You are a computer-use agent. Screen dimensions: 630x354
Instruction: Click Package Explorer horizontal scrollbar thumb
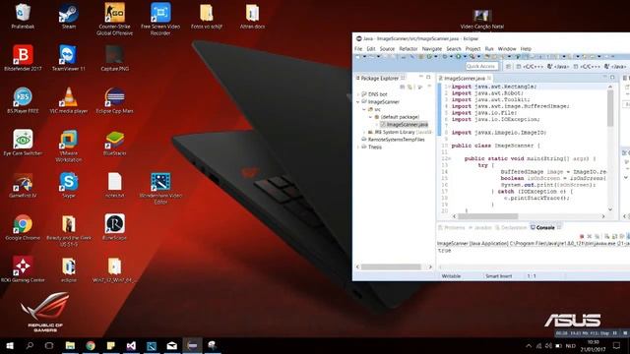click(x=391, y=266)
